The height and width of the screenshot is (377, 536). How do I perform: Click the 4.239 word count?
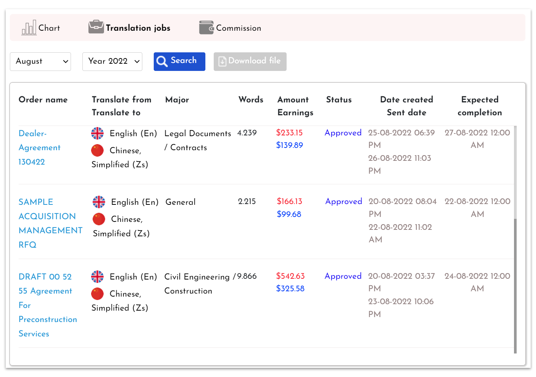pos(247,133)
